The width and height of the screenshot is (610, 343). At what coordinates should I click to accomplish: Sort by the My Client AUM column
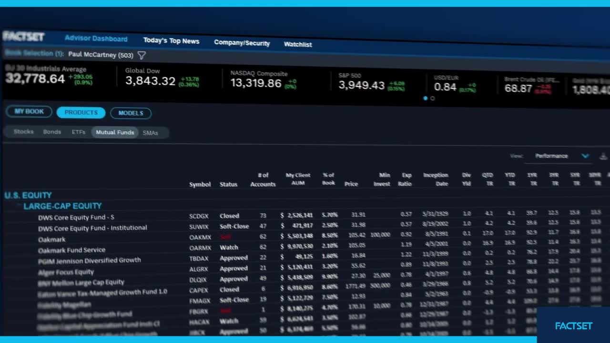[x=298, y=179]
